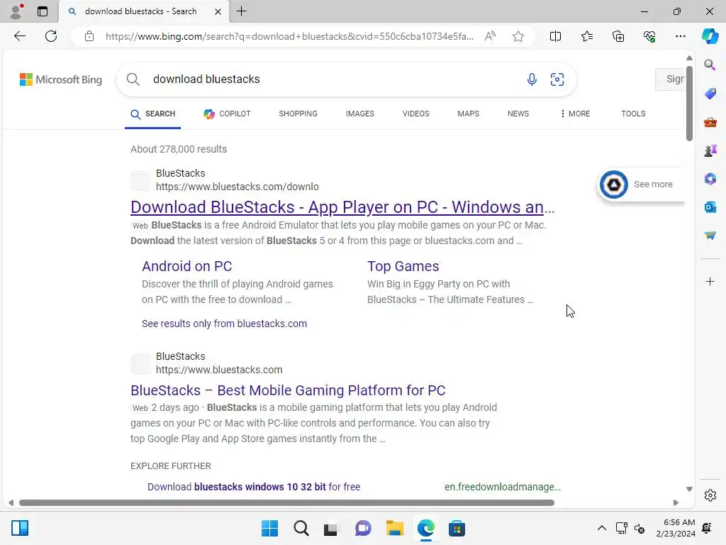726x545 pixels.
Task: Click the en.freedownloadmanage… source text
Action: point(503,487)
